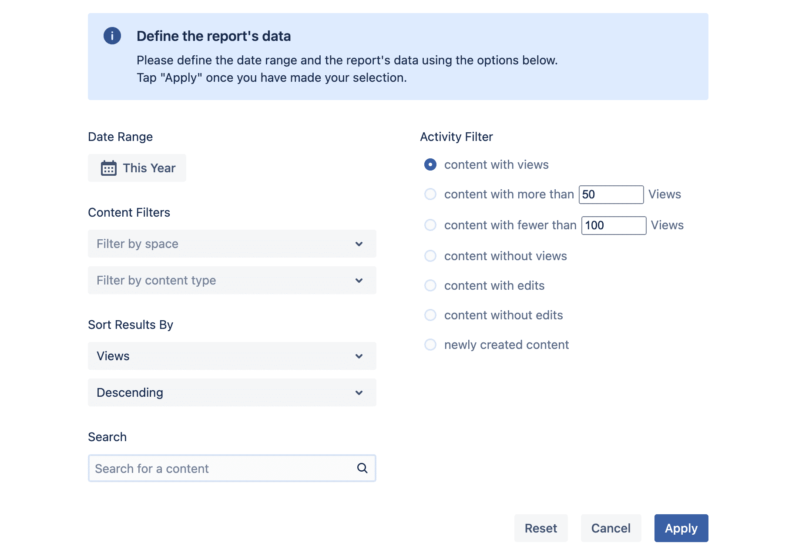
Task: Expand the 'Filter by content type' dropdown
Action: click(232, 280)
